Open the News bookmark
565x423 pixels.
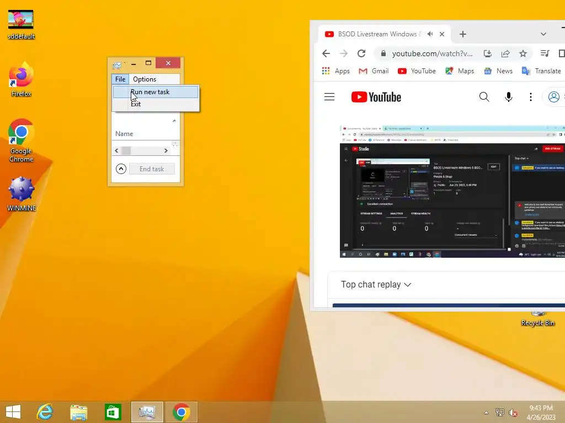pyautogui.click(x=498, y=71)
